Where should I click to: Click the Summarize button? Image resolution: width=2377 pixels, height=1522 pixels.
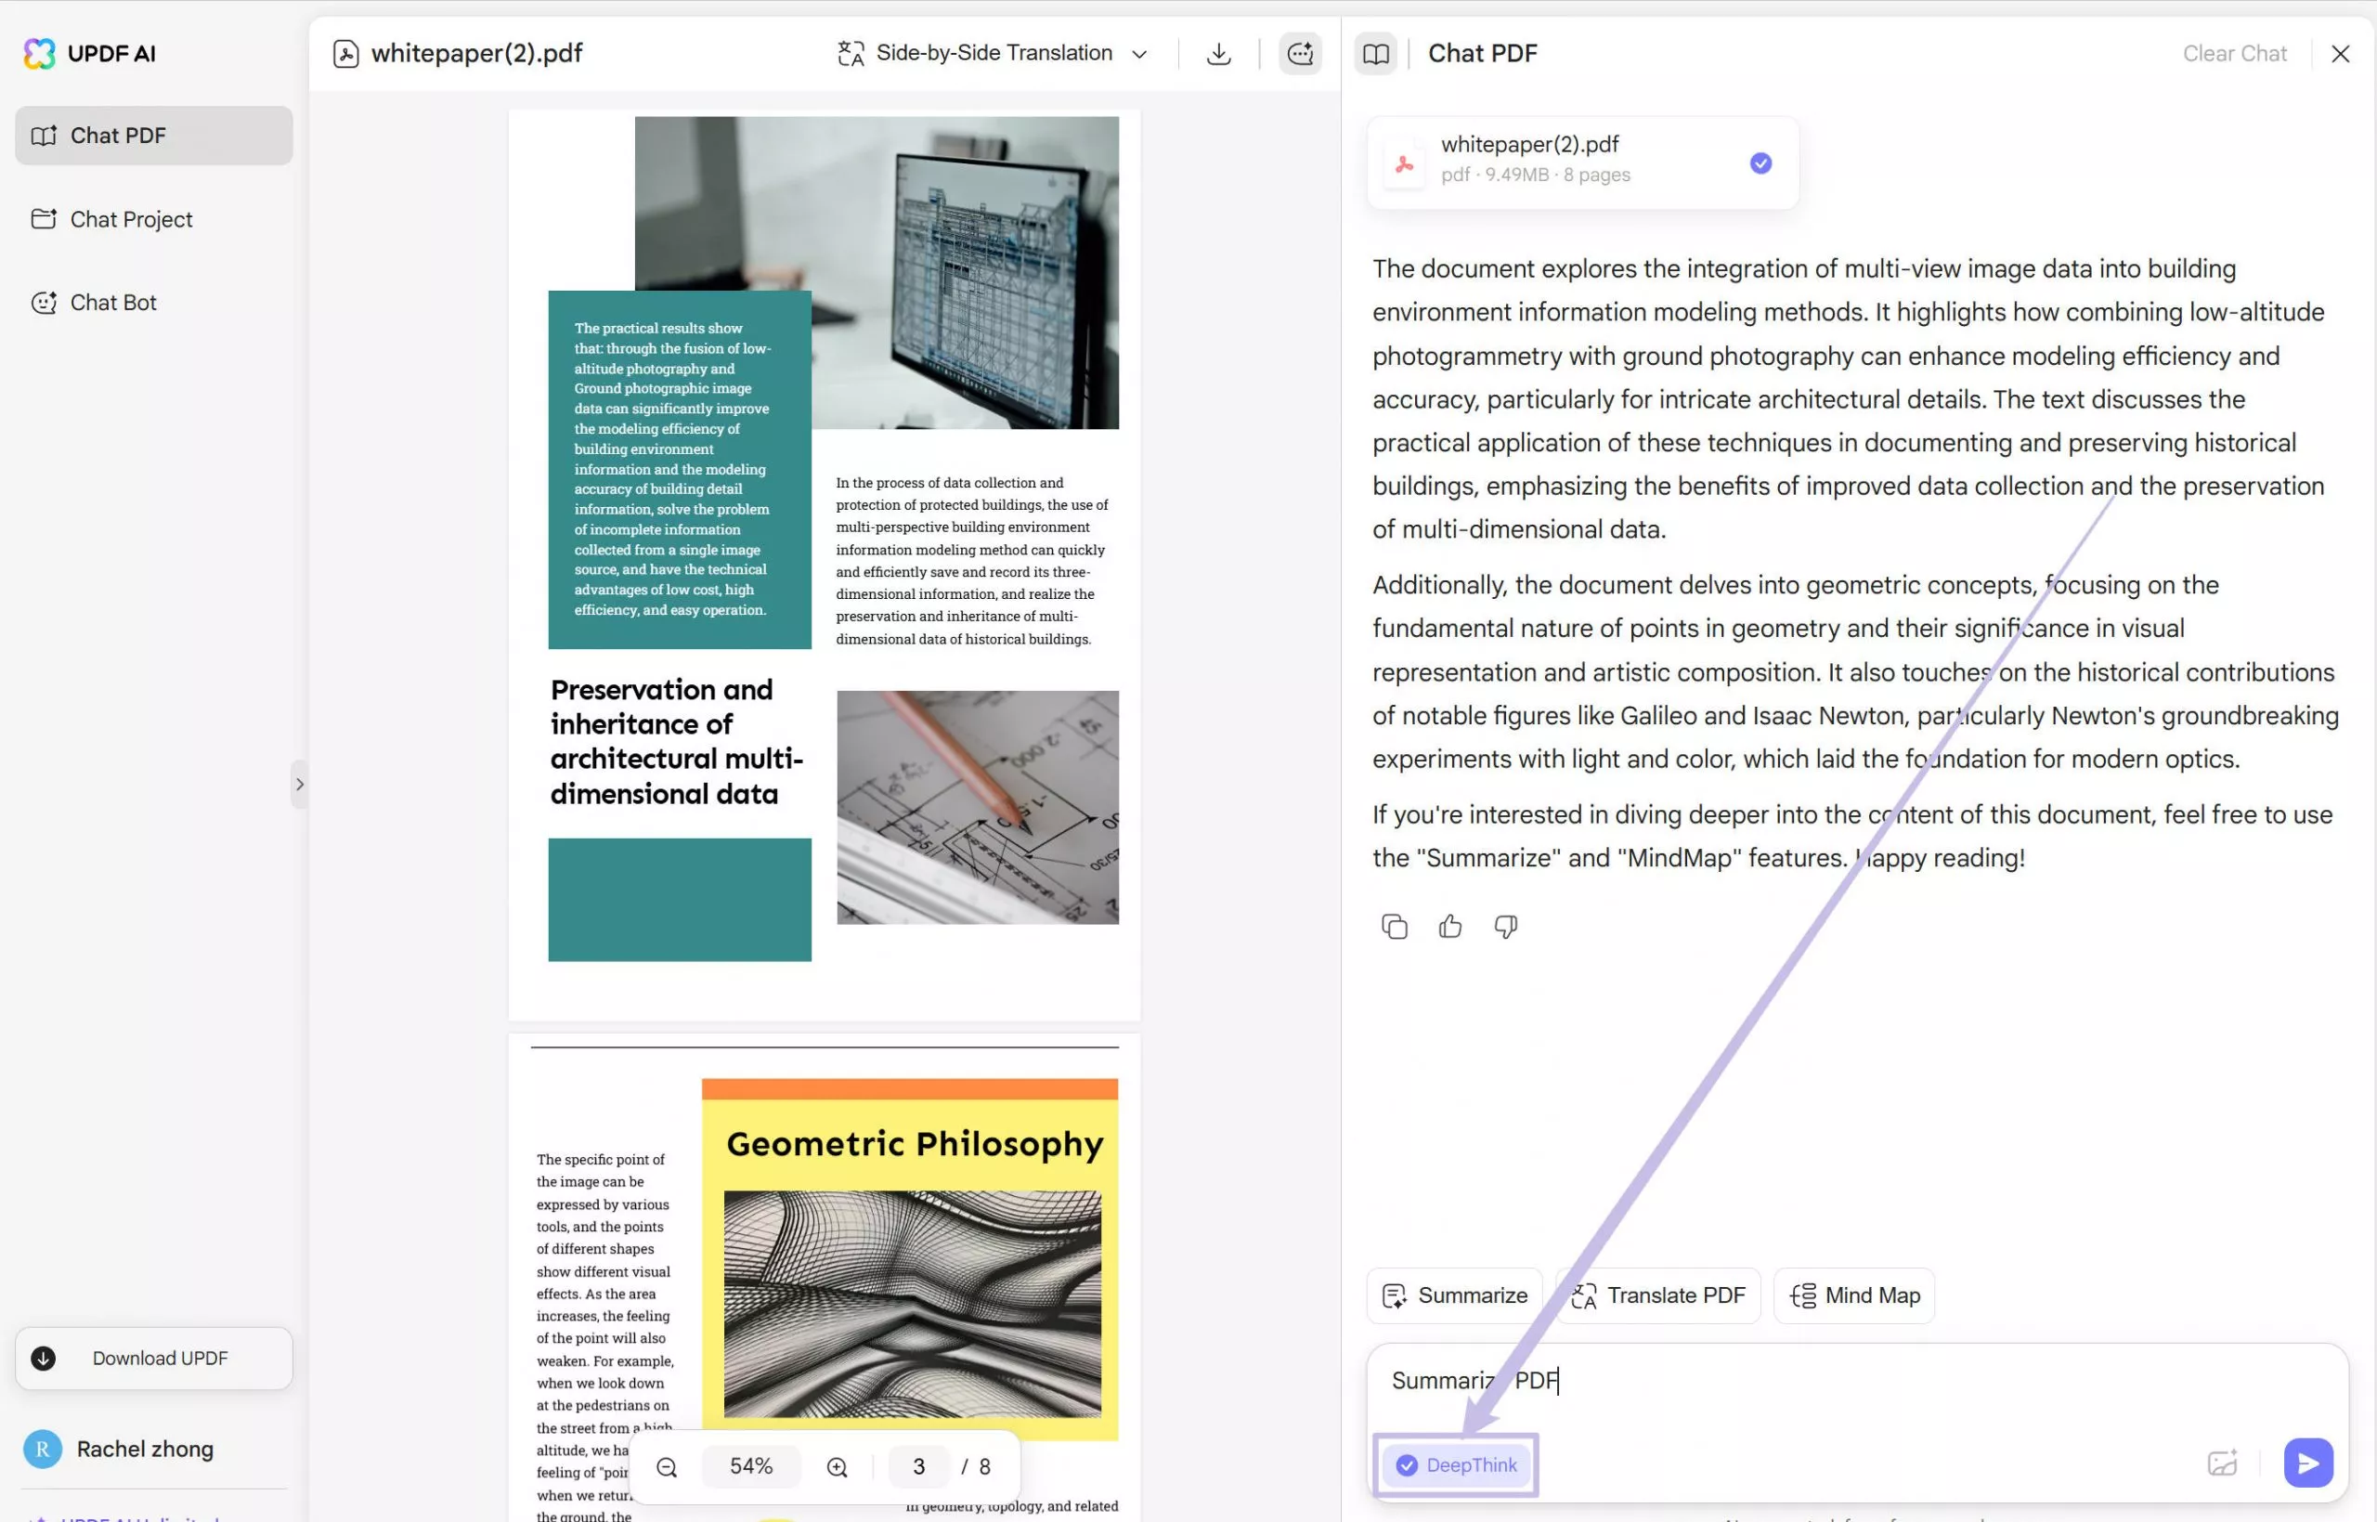[x=1454, y=1294]
